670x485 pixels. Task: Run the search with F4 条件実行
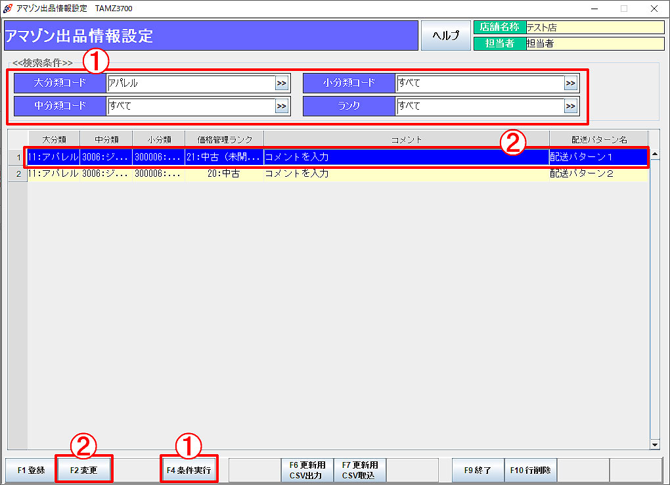coord(189,470)
